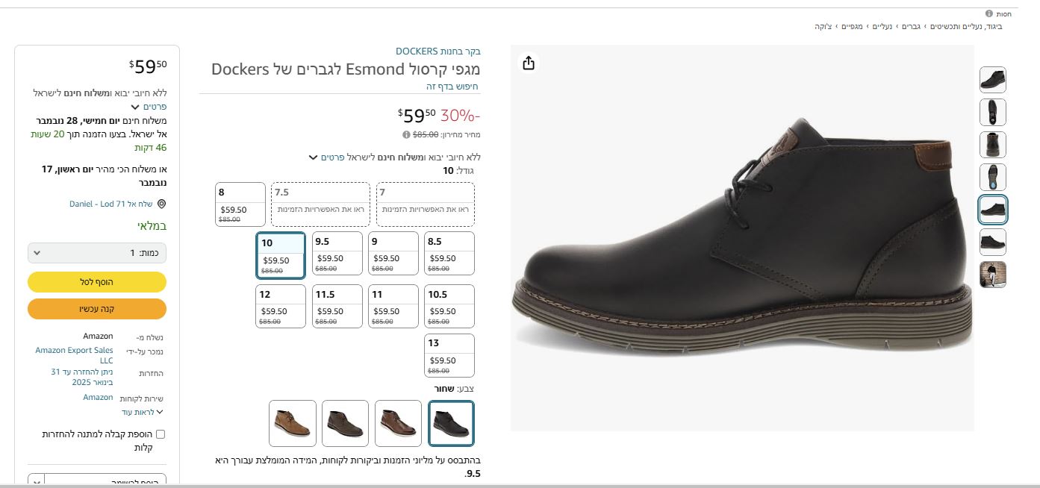Click the share icon on the product image
This screenshot has width=1040, height=488.
click(x=529, y=63)
